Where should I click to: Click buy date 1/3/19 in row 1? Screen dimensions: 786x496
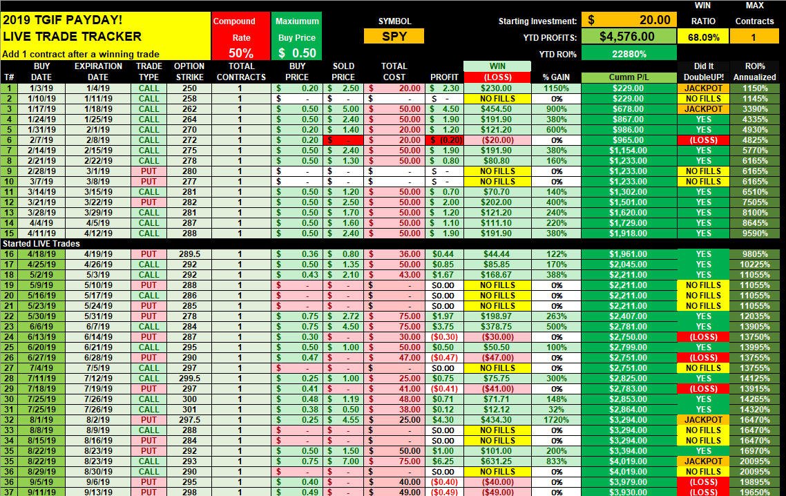pyautogui.click(x=41, y=88)
